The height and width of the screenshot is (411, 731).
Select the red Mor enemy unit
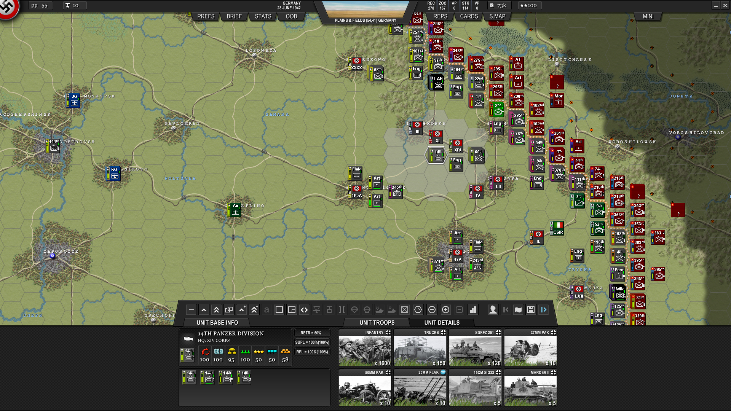(557, 100)
